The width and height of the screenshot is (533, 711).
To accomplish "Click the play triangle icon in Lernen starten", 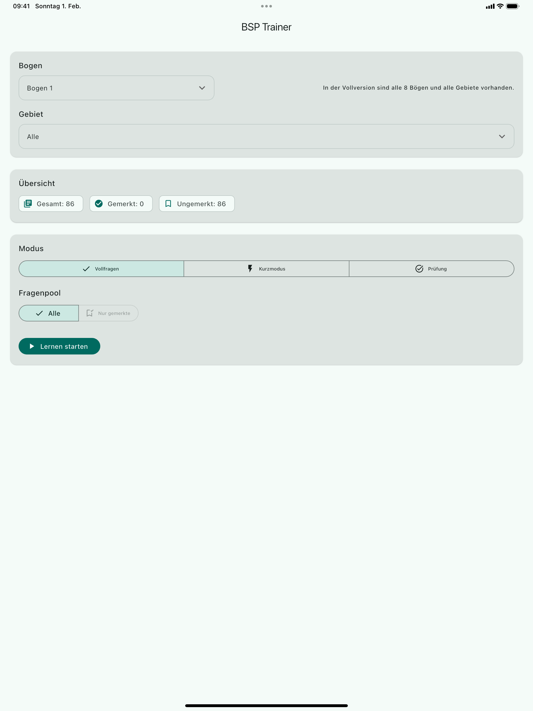I will click(32, 346).
